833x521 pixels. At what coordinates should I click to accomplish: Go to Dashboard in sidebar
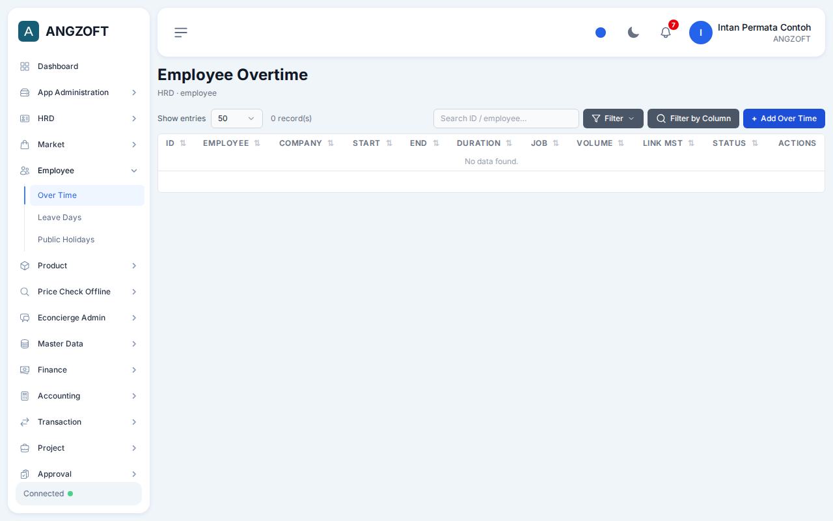pos(79,66)
